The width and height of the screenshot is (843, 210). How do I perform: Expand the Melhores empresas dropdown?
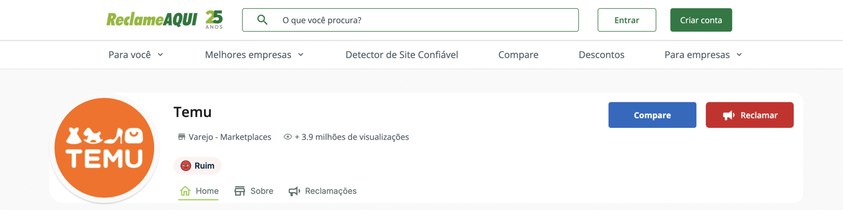tap(254, 55)
